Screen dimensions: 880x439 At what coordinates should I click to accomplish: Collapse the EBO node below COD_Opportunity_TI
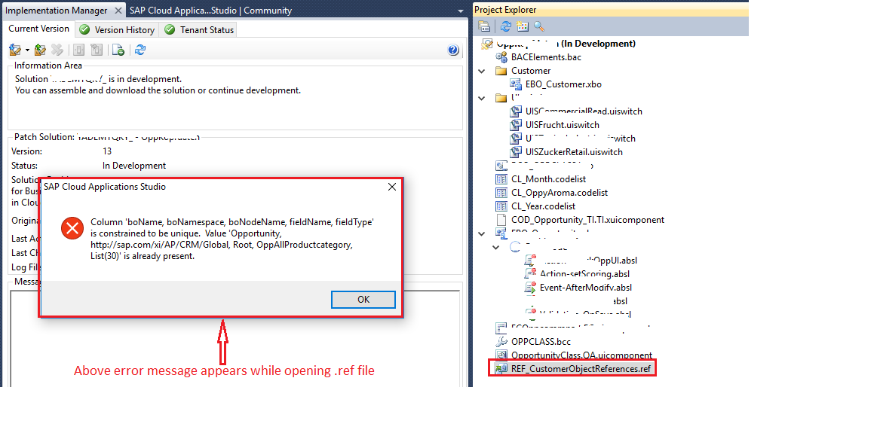point(482,233)
